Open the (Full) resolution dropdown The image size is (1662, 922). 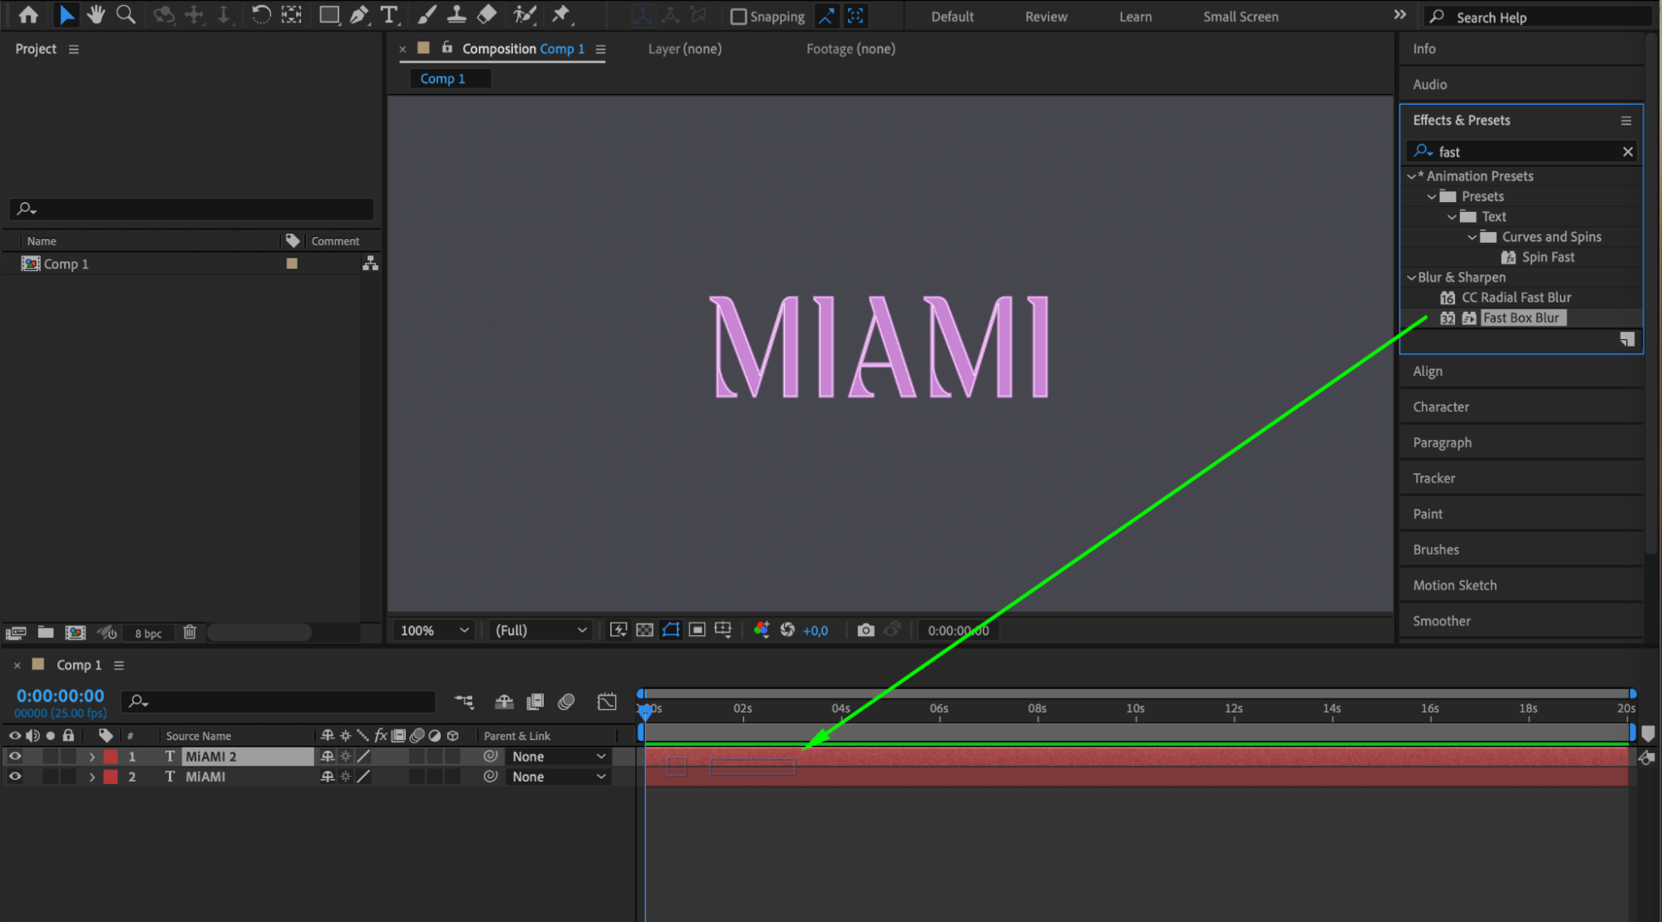tap(540, 630)
